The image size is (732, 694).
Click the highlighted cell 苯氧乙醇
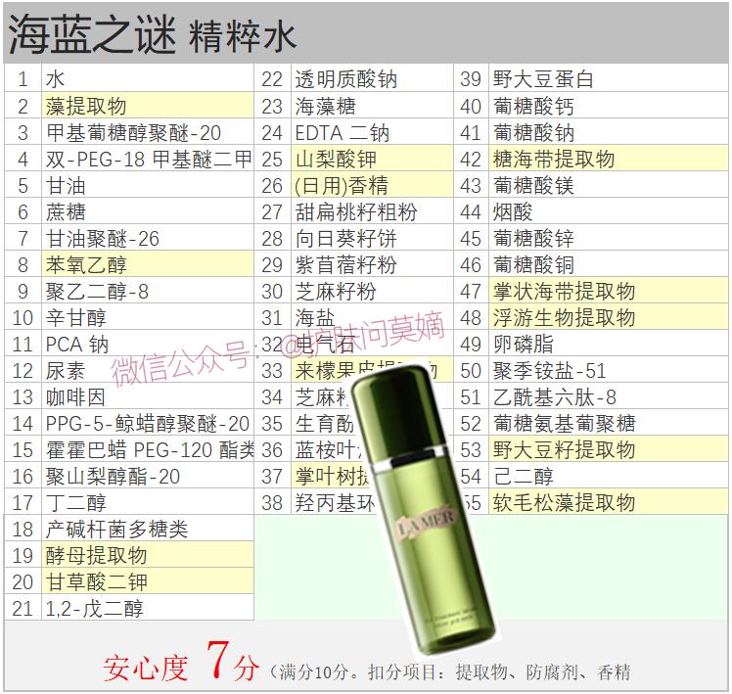point(148,264)
